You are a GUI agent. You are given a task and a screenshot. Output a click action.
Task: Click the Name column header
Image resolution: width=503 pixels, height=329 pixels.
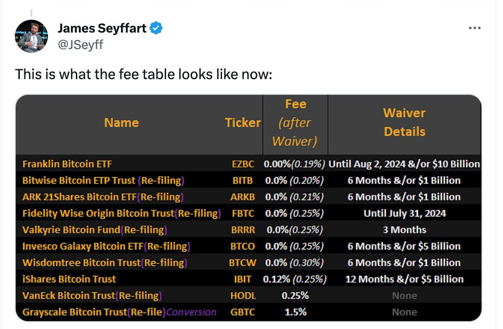[121, 123]
